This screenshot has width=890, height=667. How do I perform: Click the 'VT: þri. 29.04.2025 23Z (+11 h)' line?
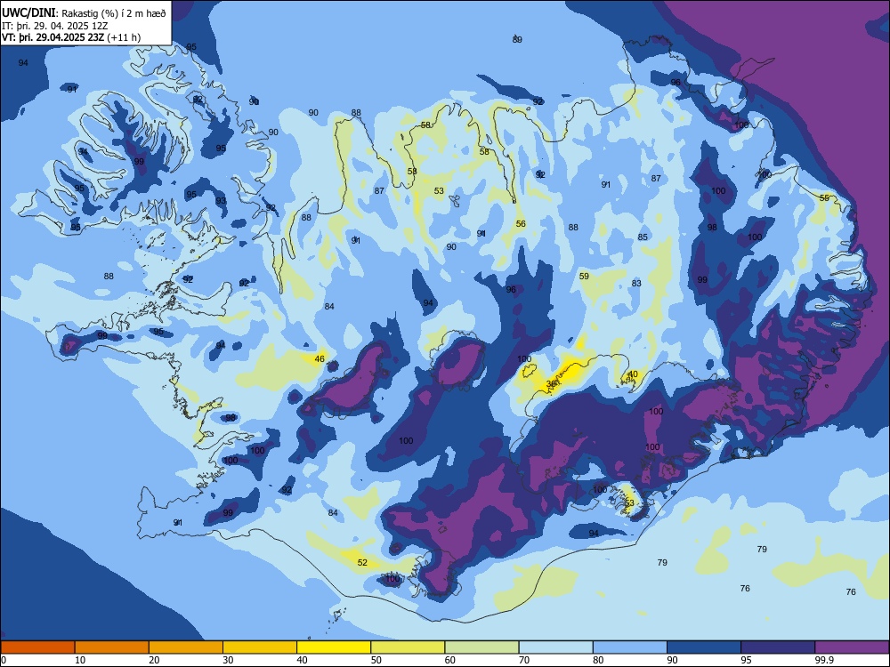[x=71, y=37]
